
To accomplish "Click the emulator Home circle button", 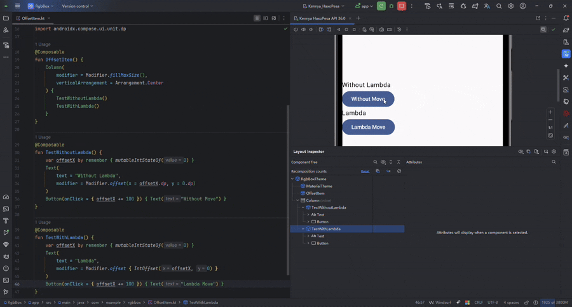I will pos(346,30).
